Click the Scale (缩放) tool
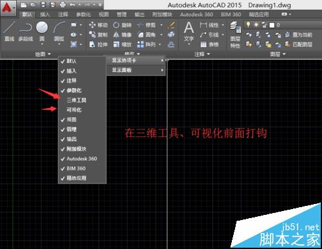 122,44
